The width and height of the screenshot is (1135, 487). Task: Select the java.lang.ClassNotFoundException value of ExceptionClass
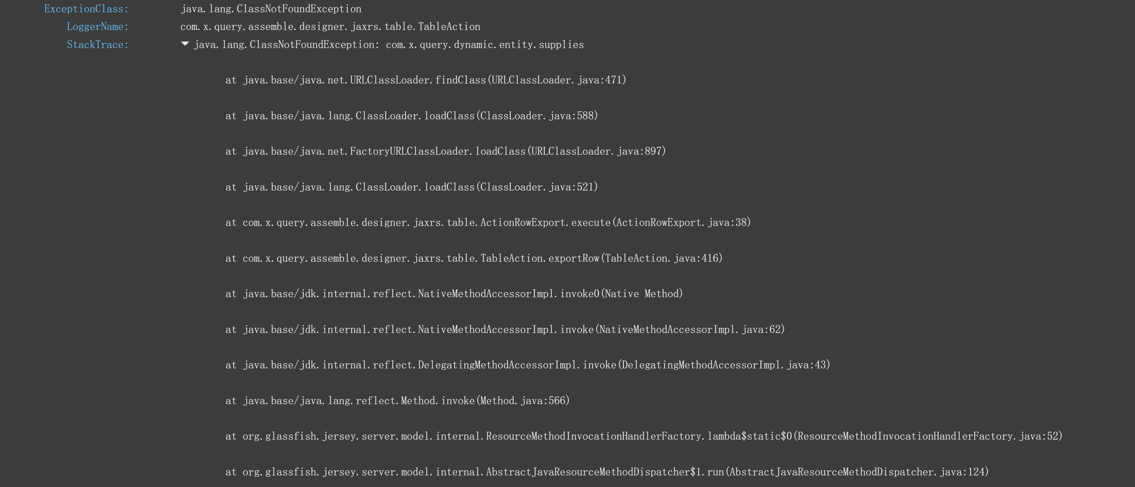tap(270, 9)
